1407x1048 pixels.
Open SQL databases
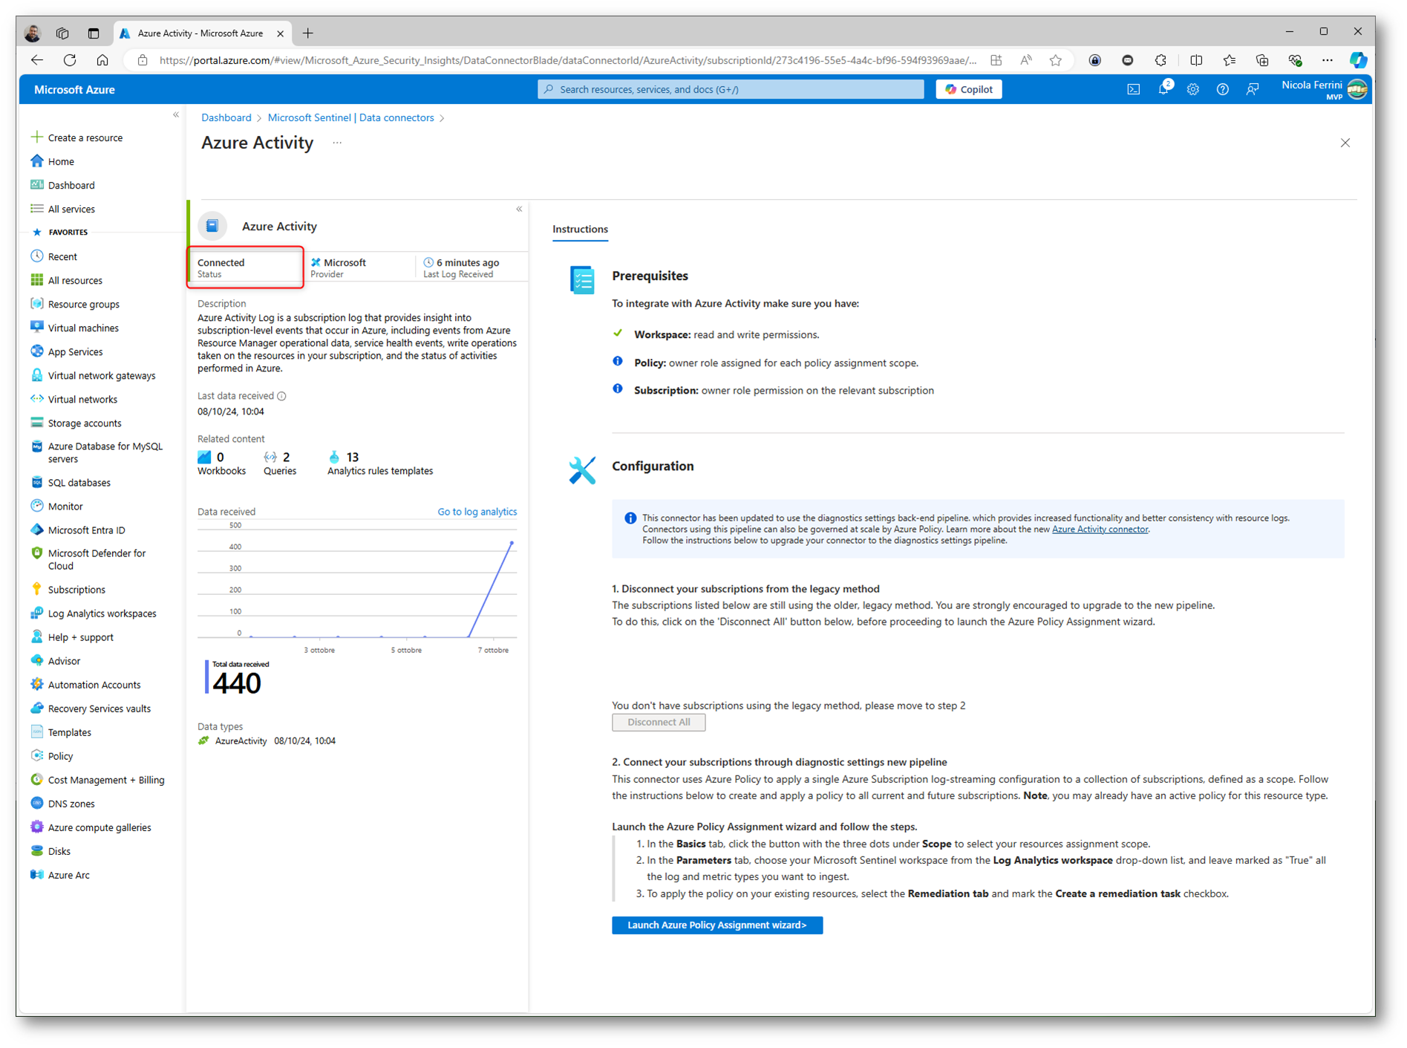click(70, 482)
